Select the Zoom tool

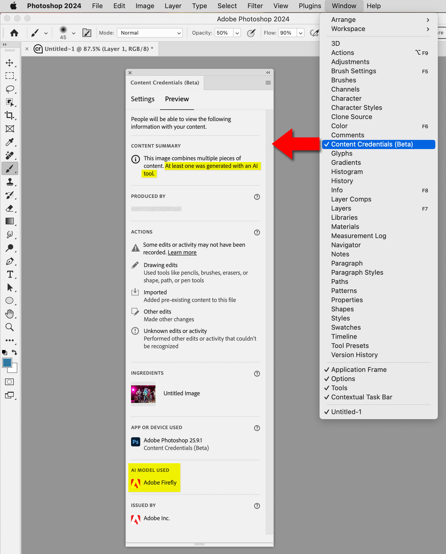(x=10, y=327)
